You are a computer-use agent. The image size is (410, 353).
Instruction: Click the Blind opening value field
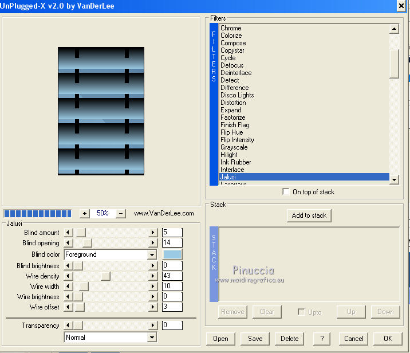point(172,243)
